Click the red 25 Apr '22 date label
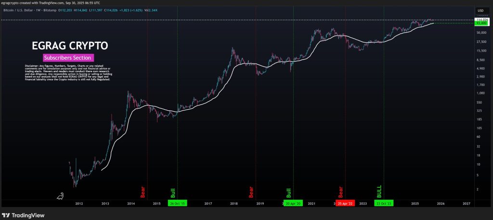Image resolution: width=493 pixels, height=220 pixels. pyautogui.click(x=345, y=204)
